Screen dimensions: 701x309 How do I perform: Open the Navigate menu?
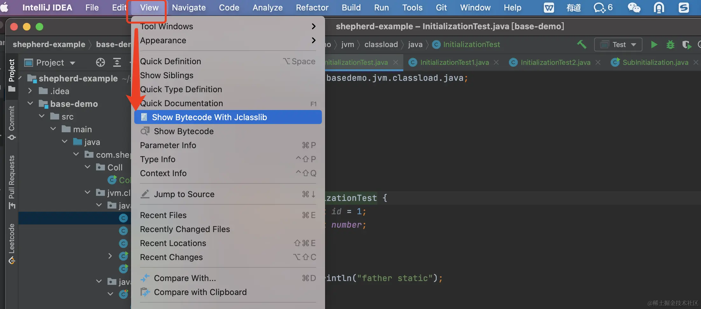tap(189, 7)
